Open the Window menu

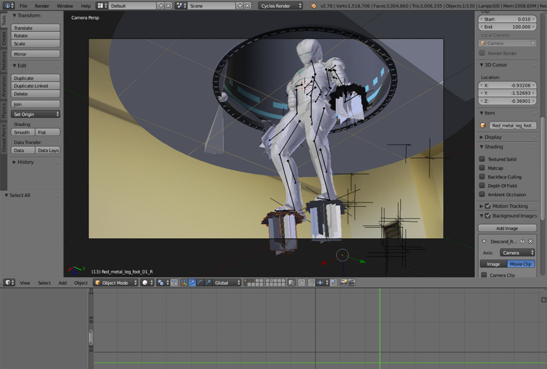click(65, 6)
